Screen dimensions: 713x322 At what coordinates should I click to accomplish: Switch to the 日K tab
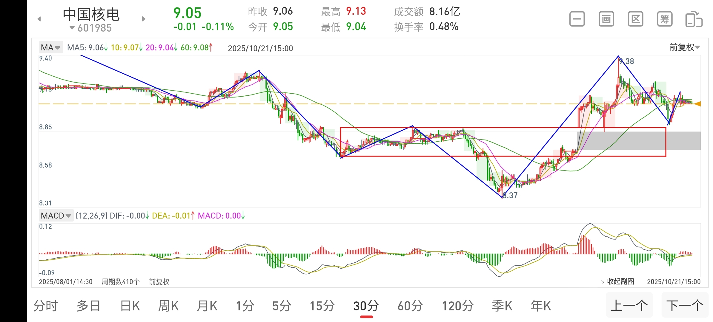[130, 306]
